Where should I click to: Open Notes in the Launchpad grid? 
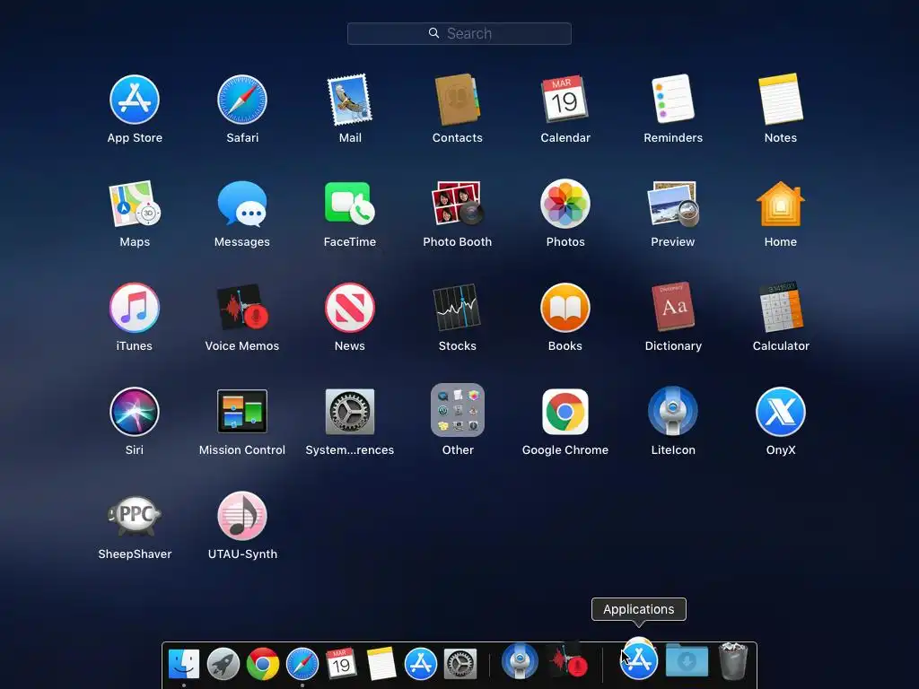click(781, 99)
